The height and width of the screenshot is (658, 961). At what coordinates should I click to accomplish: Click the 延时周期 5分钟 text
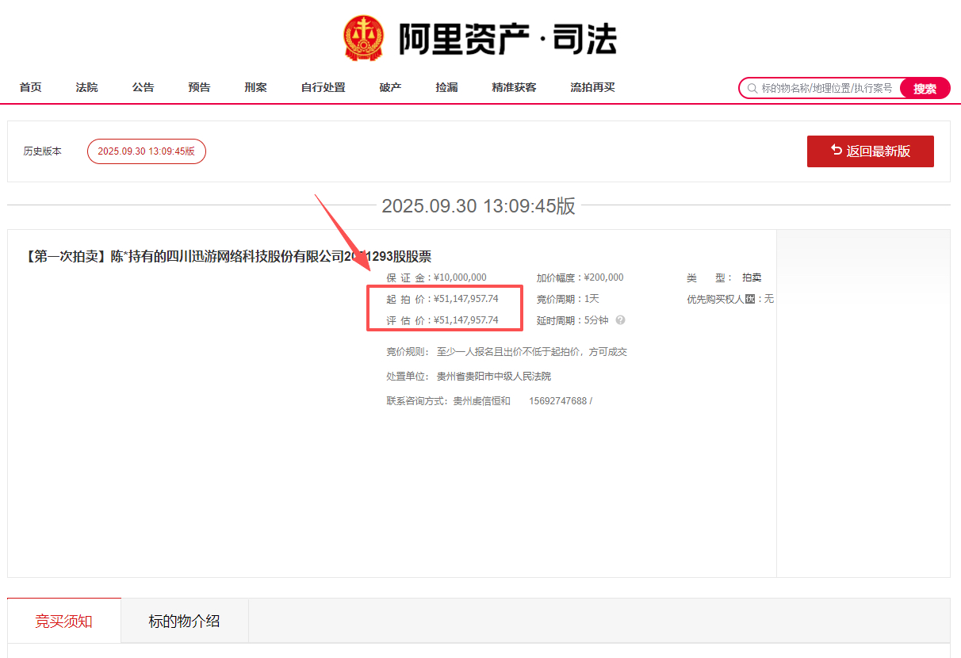(x=572, y=320)
